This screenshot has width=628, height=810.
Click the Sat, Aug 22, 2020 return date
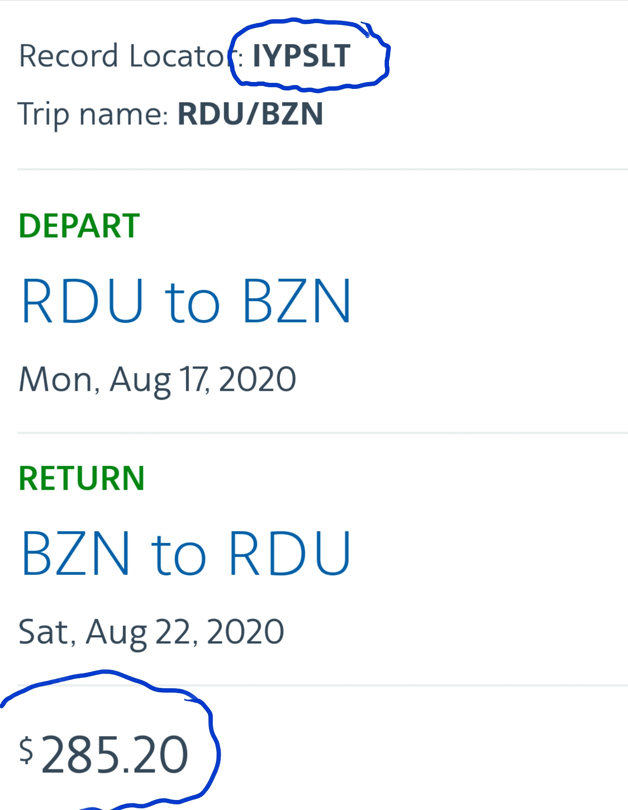[151, 632]
